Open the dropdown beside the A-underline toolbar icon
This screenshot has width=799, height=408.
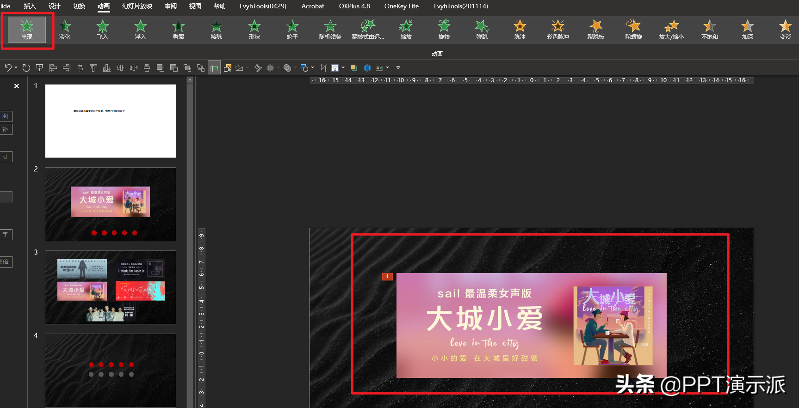[387, 67]
